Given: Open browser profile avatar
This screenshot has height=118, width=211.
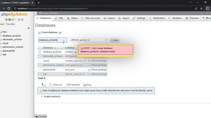Looking at the screenshot, I should [x=208, y=9].
